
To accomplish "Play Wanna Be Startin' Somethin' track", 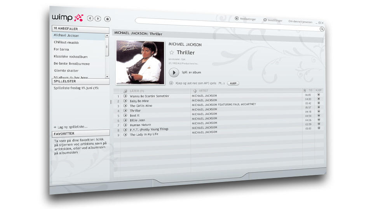I will pos(125,96).
